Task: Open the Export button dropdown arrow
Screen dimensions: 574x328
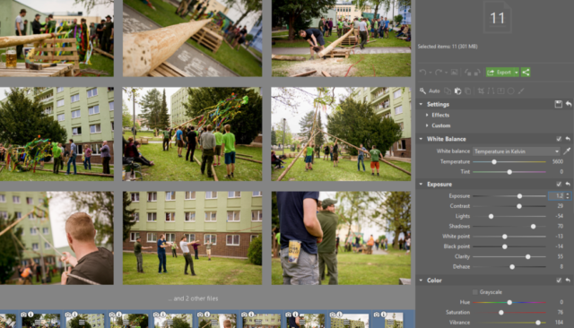Action: (x=517, y=73)
